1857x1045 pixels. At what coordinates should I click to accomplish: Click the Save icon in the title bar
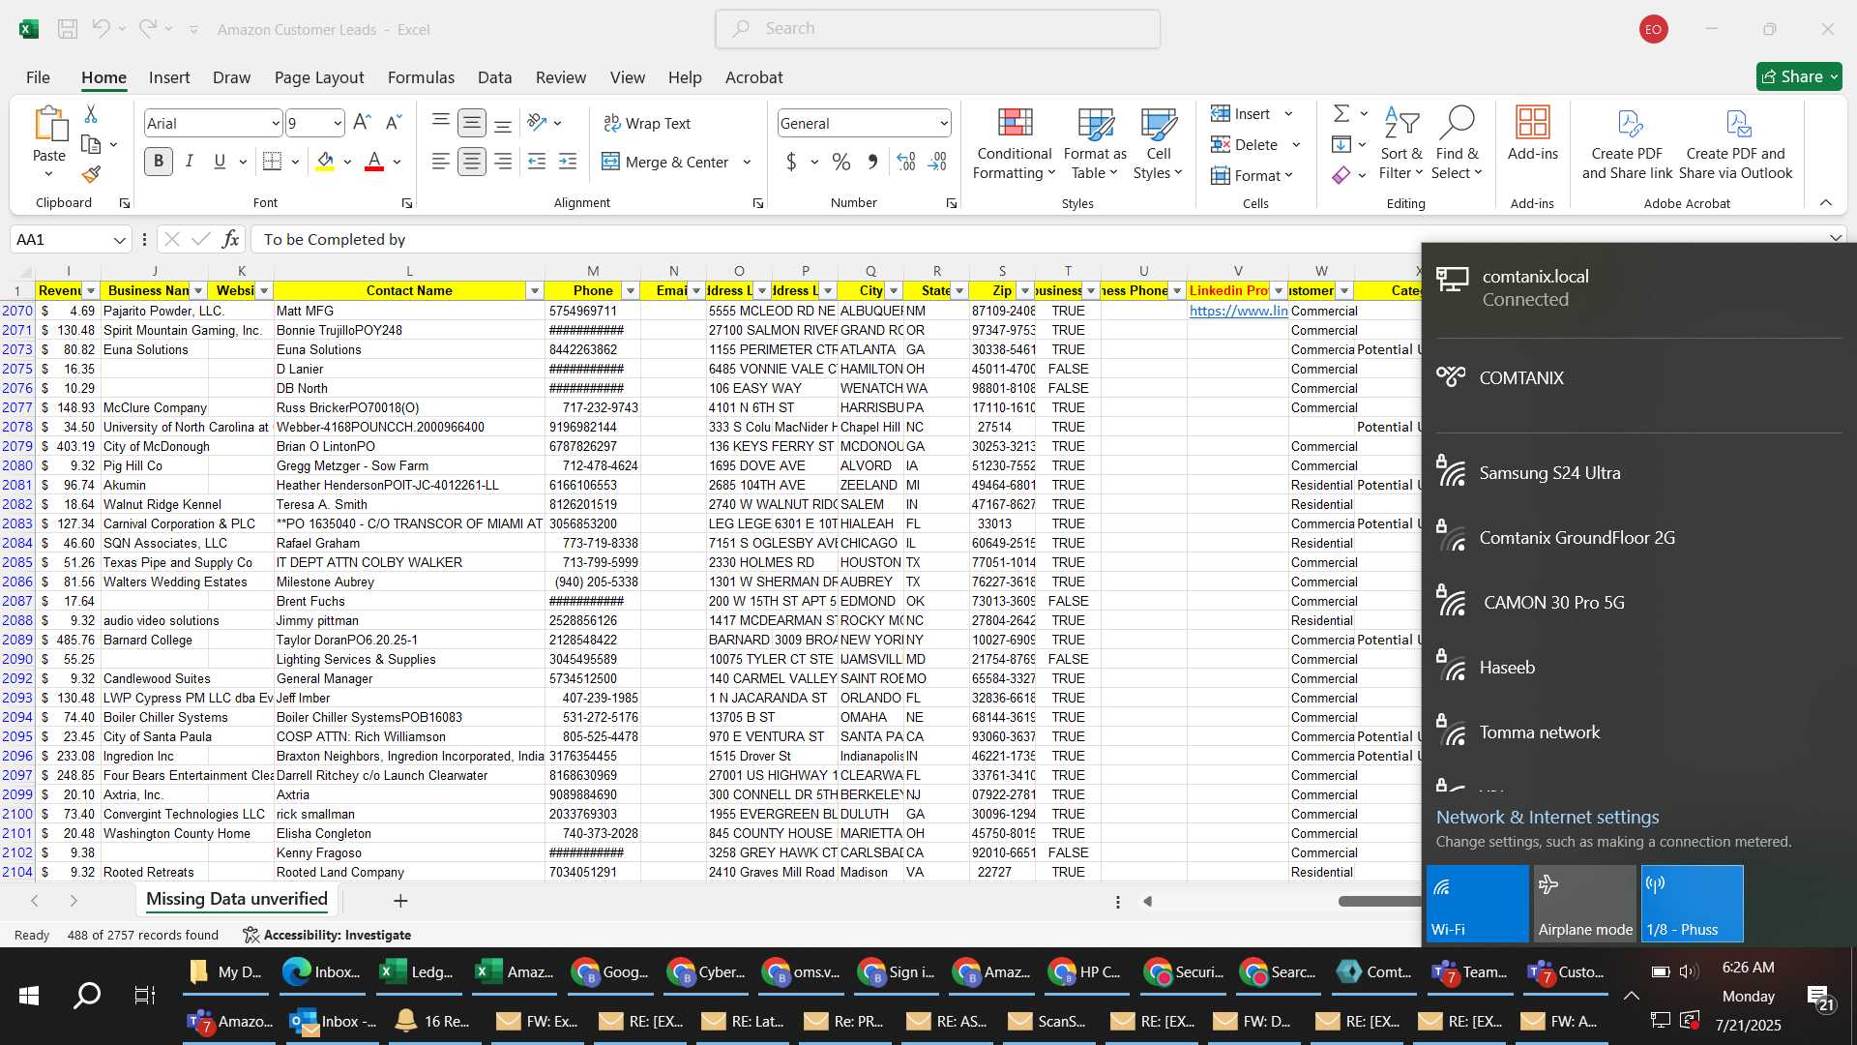tap(68, 29)
